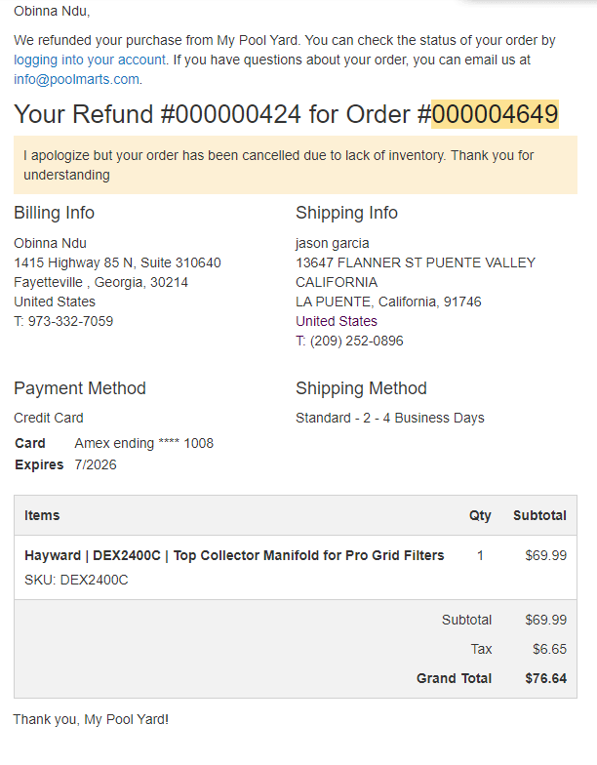597x765 pixels.
Task: Click the Payment Method heading
Action: [80, 388]
